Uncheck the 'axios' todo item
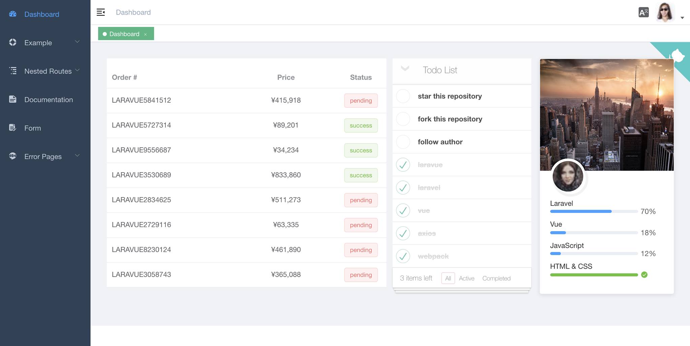 coord(403,233)
